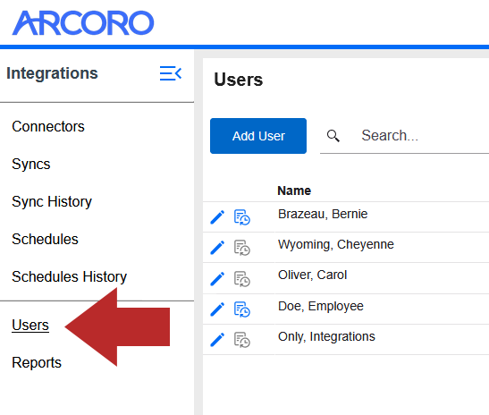The image size is (489, 415).
Task: Edit Brazeau, Bernie with pencil icon
Action: [217, 217]
